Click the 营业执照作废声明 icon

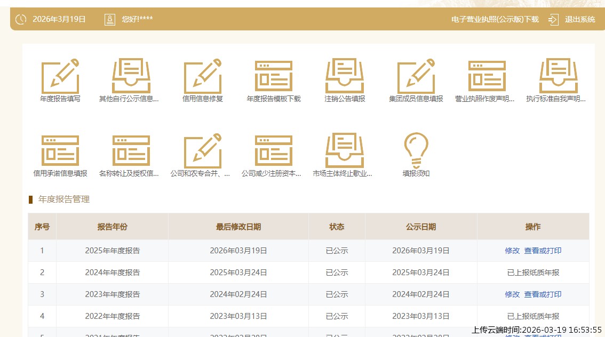pos(487,76)
